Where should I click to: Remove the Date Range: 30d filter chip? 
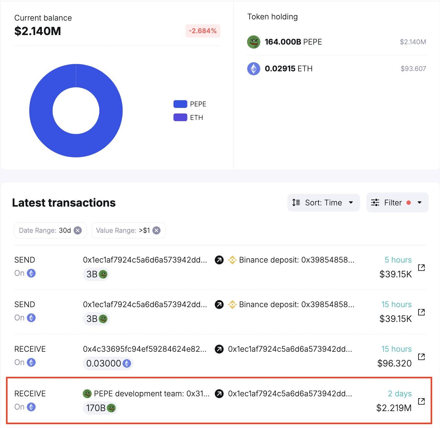78,230
